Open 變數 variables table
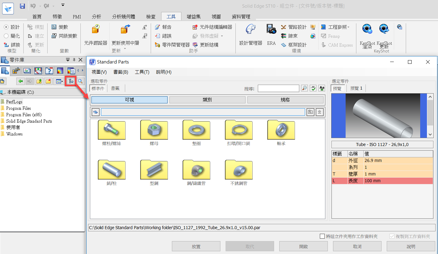The width and height of the screenshot is (438, 254). (x=60, y=27)
